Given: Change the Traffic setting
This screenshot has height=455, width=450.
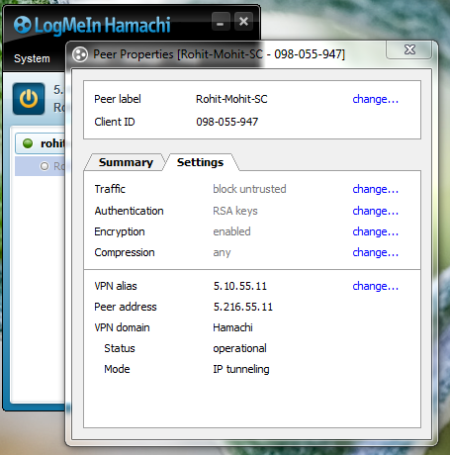Looking at the screenshot, I should (x=376, y=189).
